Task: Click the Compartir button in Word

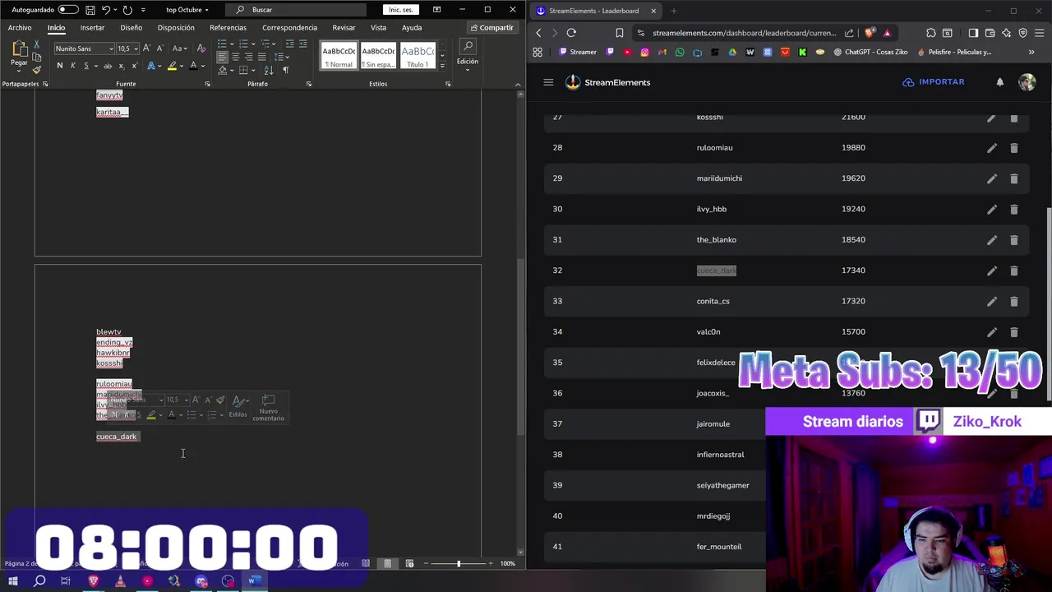Action: pyautogui.click(x=491, y=28)
